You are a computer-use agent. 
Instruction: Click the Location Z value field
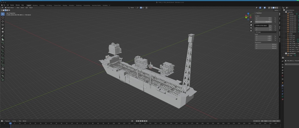click(x=264, y=22)
